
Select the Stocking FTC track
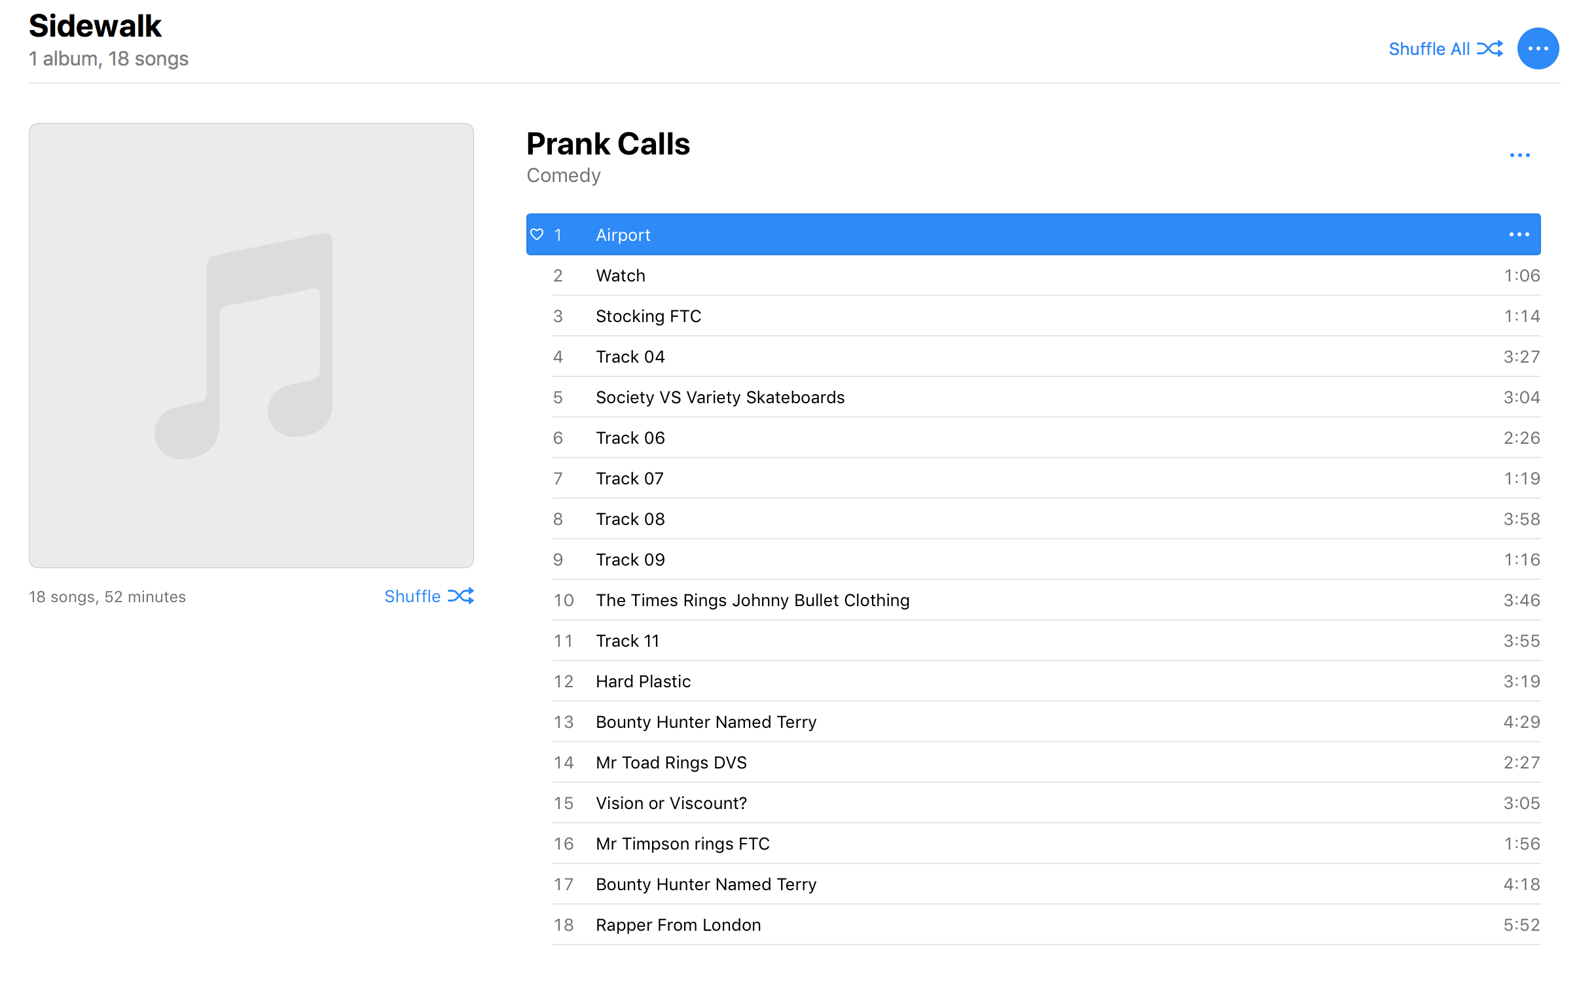[647, 317]
